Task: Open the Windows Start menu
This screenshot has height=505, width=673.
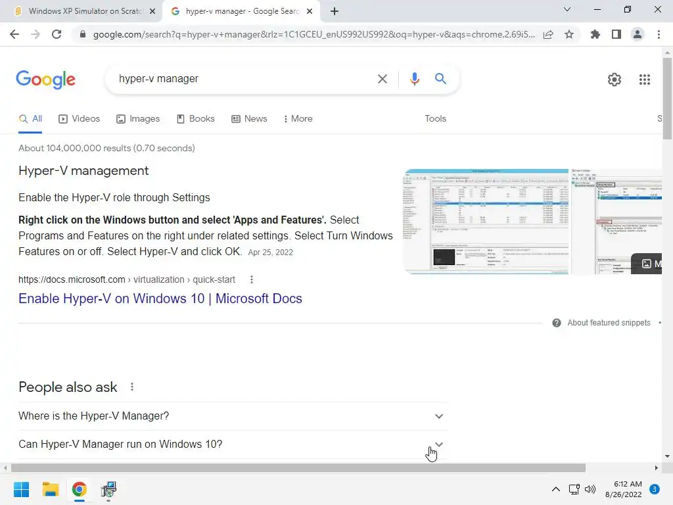Action: click(21, 489)
